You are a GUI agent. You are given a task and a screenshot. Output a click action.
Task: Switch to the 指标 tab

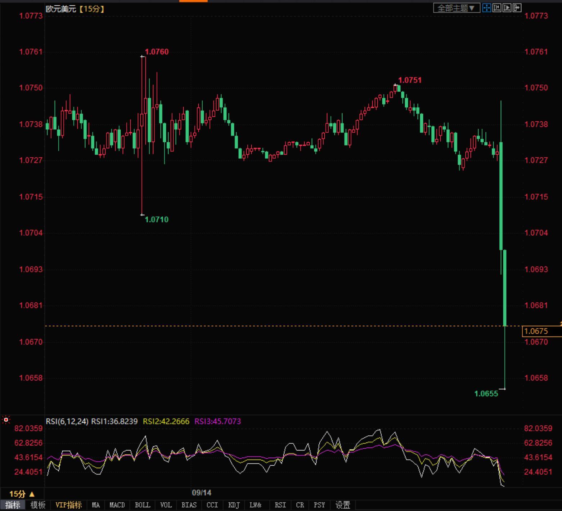click(x=13, y=505)
